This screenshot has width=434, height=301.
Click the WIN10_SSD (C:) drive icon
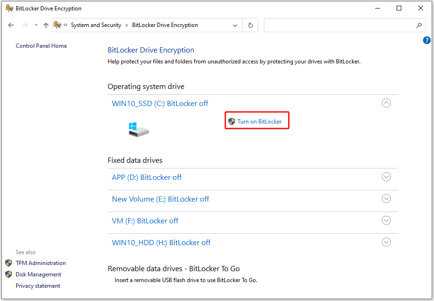tap(138, 130)
